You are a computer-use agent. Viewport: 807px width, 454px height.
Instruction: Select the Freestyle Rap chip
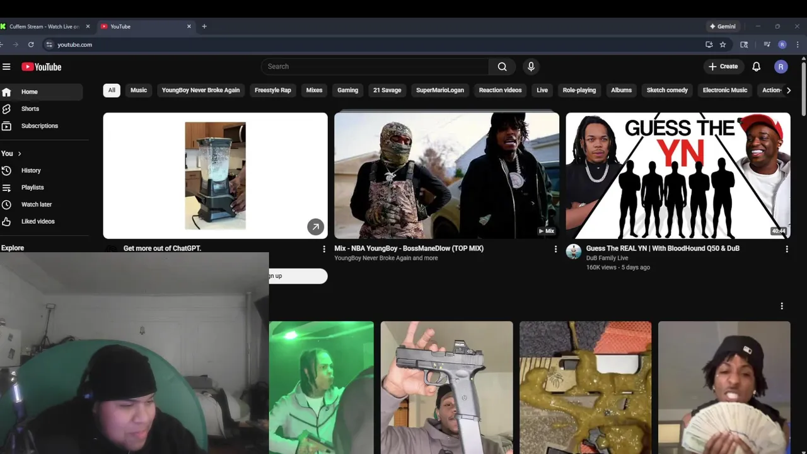click(272, 90)
